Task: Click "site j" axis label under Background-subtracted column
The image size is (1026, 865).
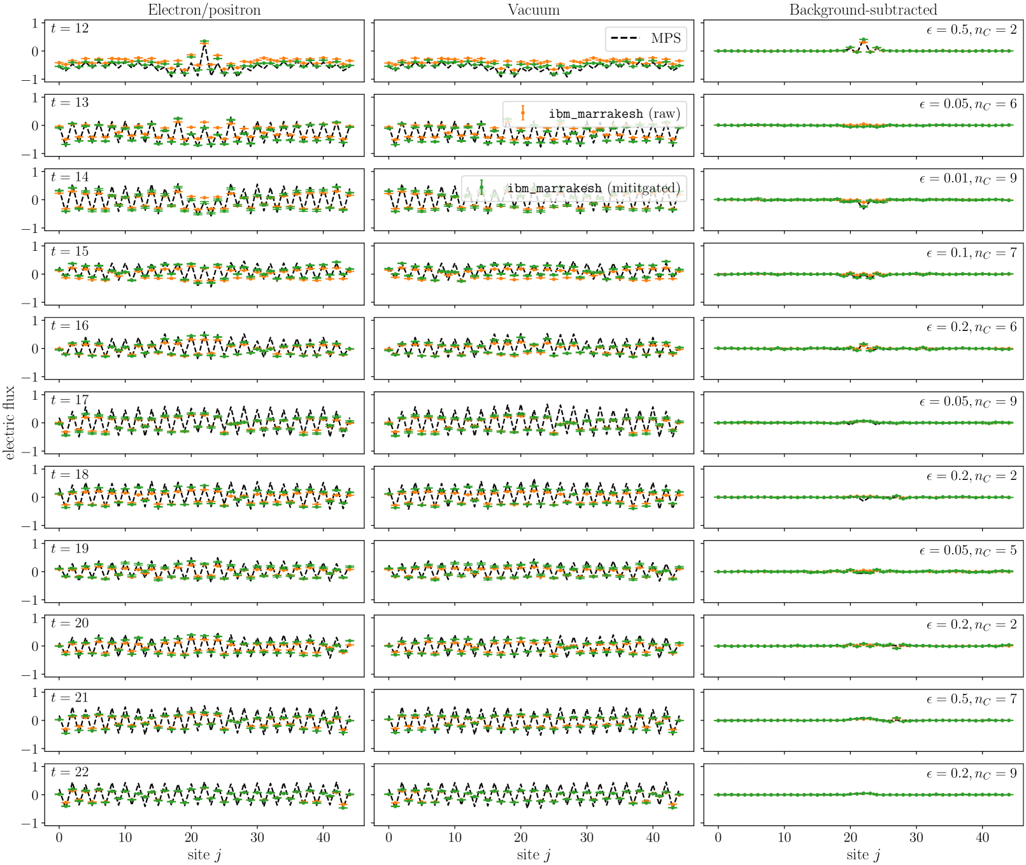Action: point(864,855)
